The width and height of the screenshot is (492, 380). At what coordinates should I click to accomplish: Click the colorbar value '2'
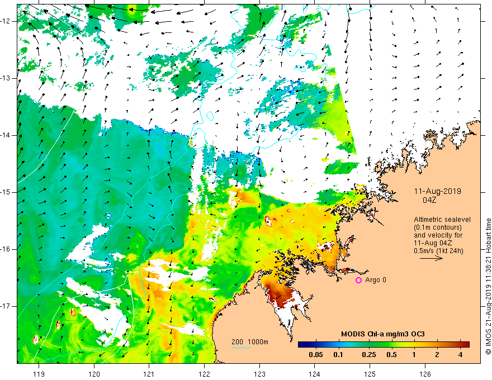[x=437, y=355]
